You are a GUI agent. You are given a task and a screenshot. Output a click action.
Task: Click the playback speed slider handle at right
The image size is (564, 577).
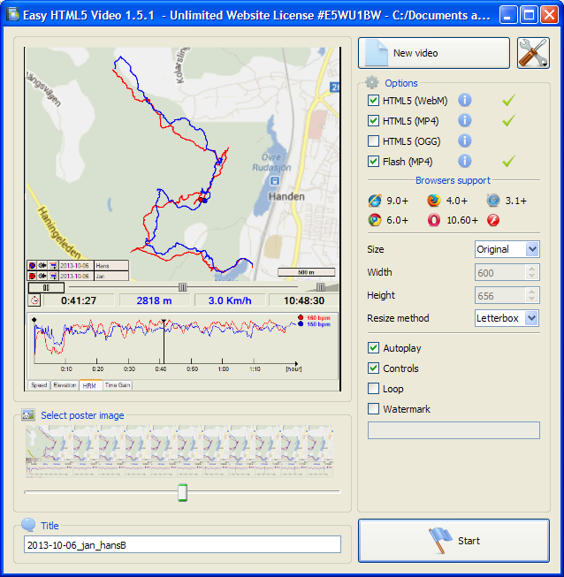coord(321,287)
